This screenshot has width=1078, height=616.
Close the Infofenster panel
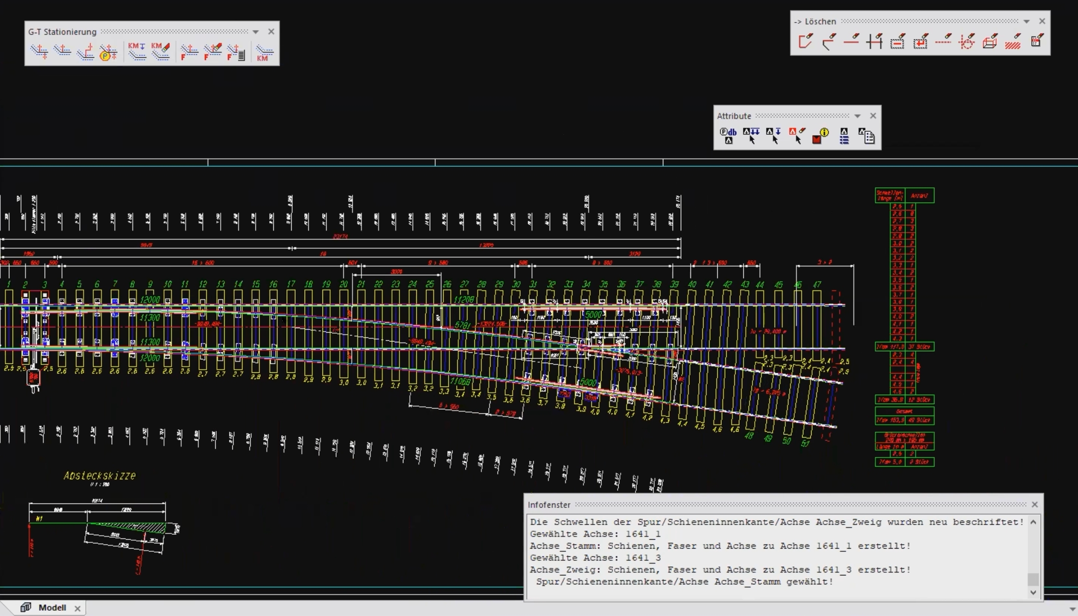pyautogui.click(x=1035, y=504)
